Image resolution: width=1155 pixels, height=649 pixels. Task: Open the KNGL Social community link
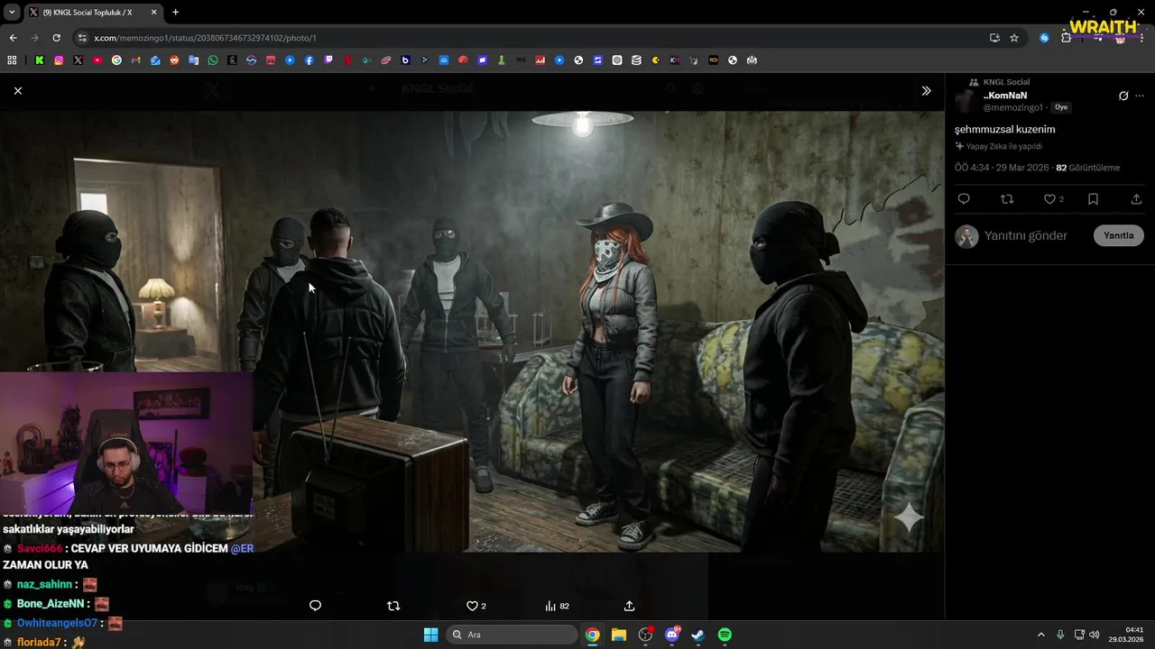point(1006,82)
